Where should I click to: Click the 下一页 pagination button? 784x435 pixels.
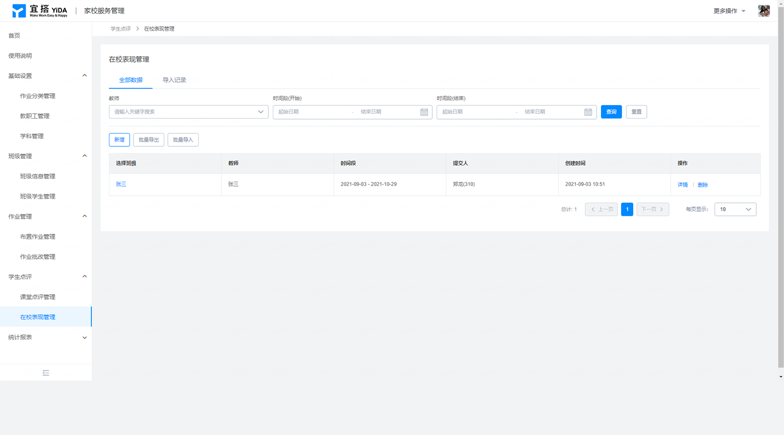[x=653, y=209]
